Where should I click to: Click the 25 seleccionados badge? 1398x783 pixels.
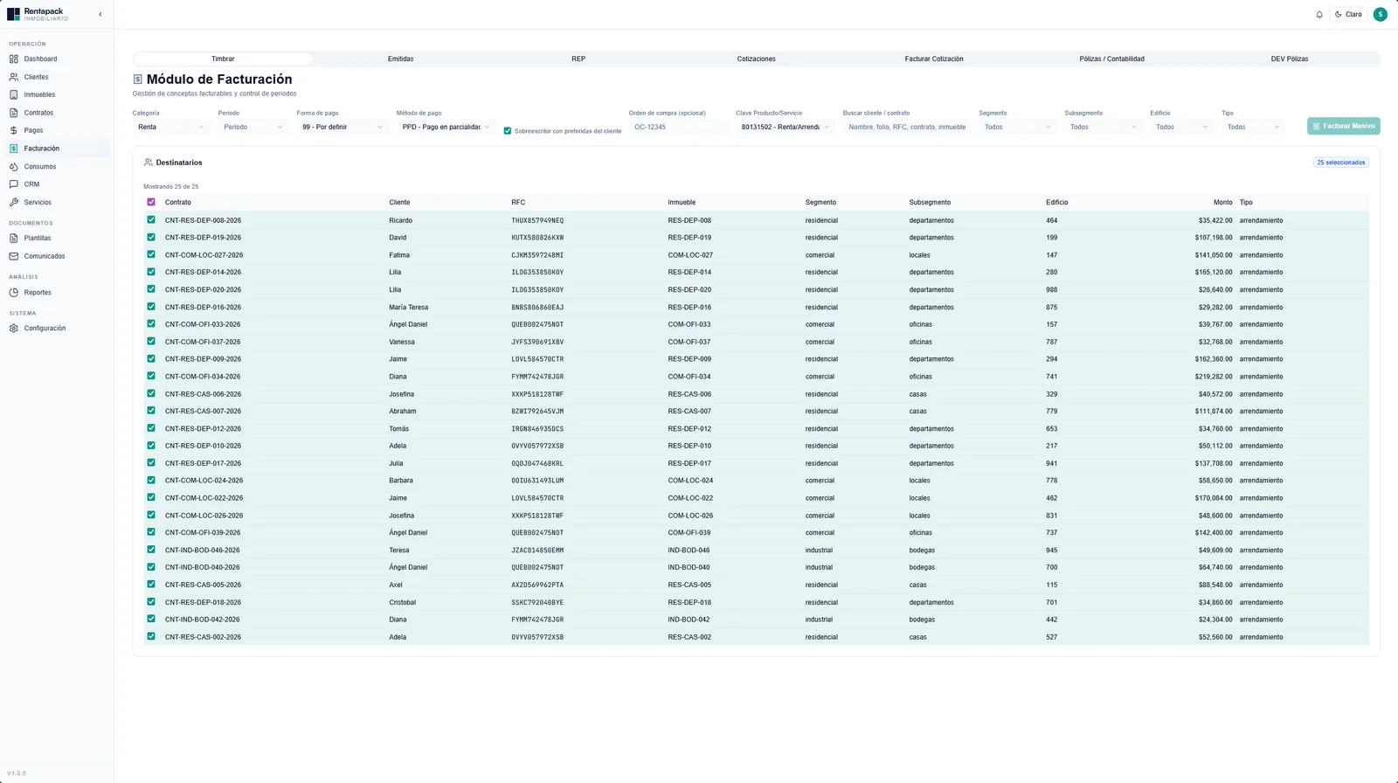click(x=1341, y=163)
